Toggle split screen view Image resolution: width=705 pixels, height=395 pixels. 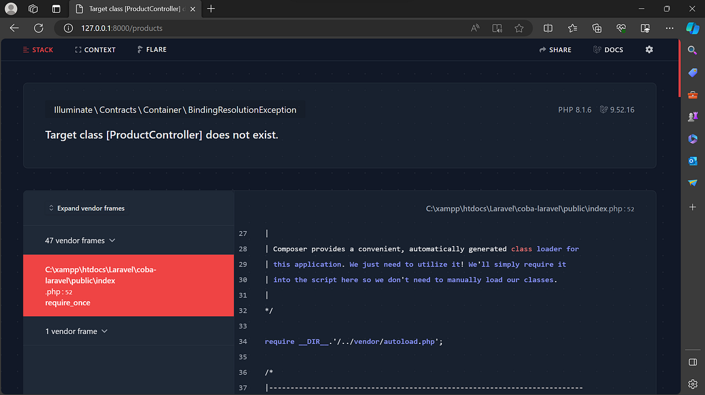coord(548,28)
